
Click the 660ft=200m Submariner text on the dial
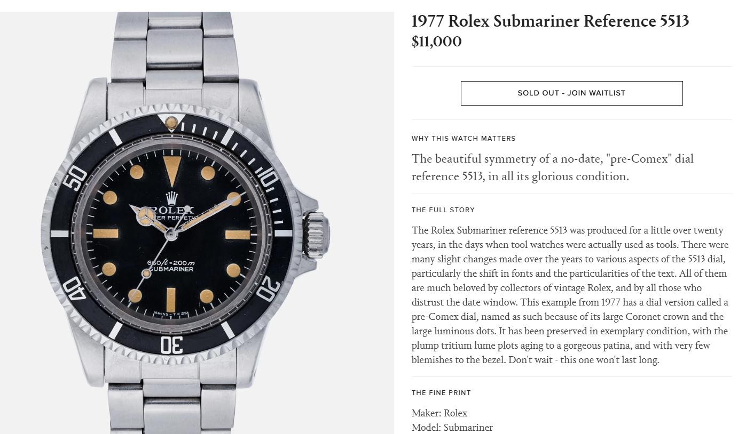(x=171, y=266)
